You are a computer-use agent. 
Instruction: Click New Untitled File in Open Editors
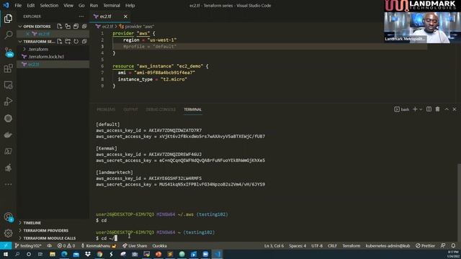click(59, 27)
